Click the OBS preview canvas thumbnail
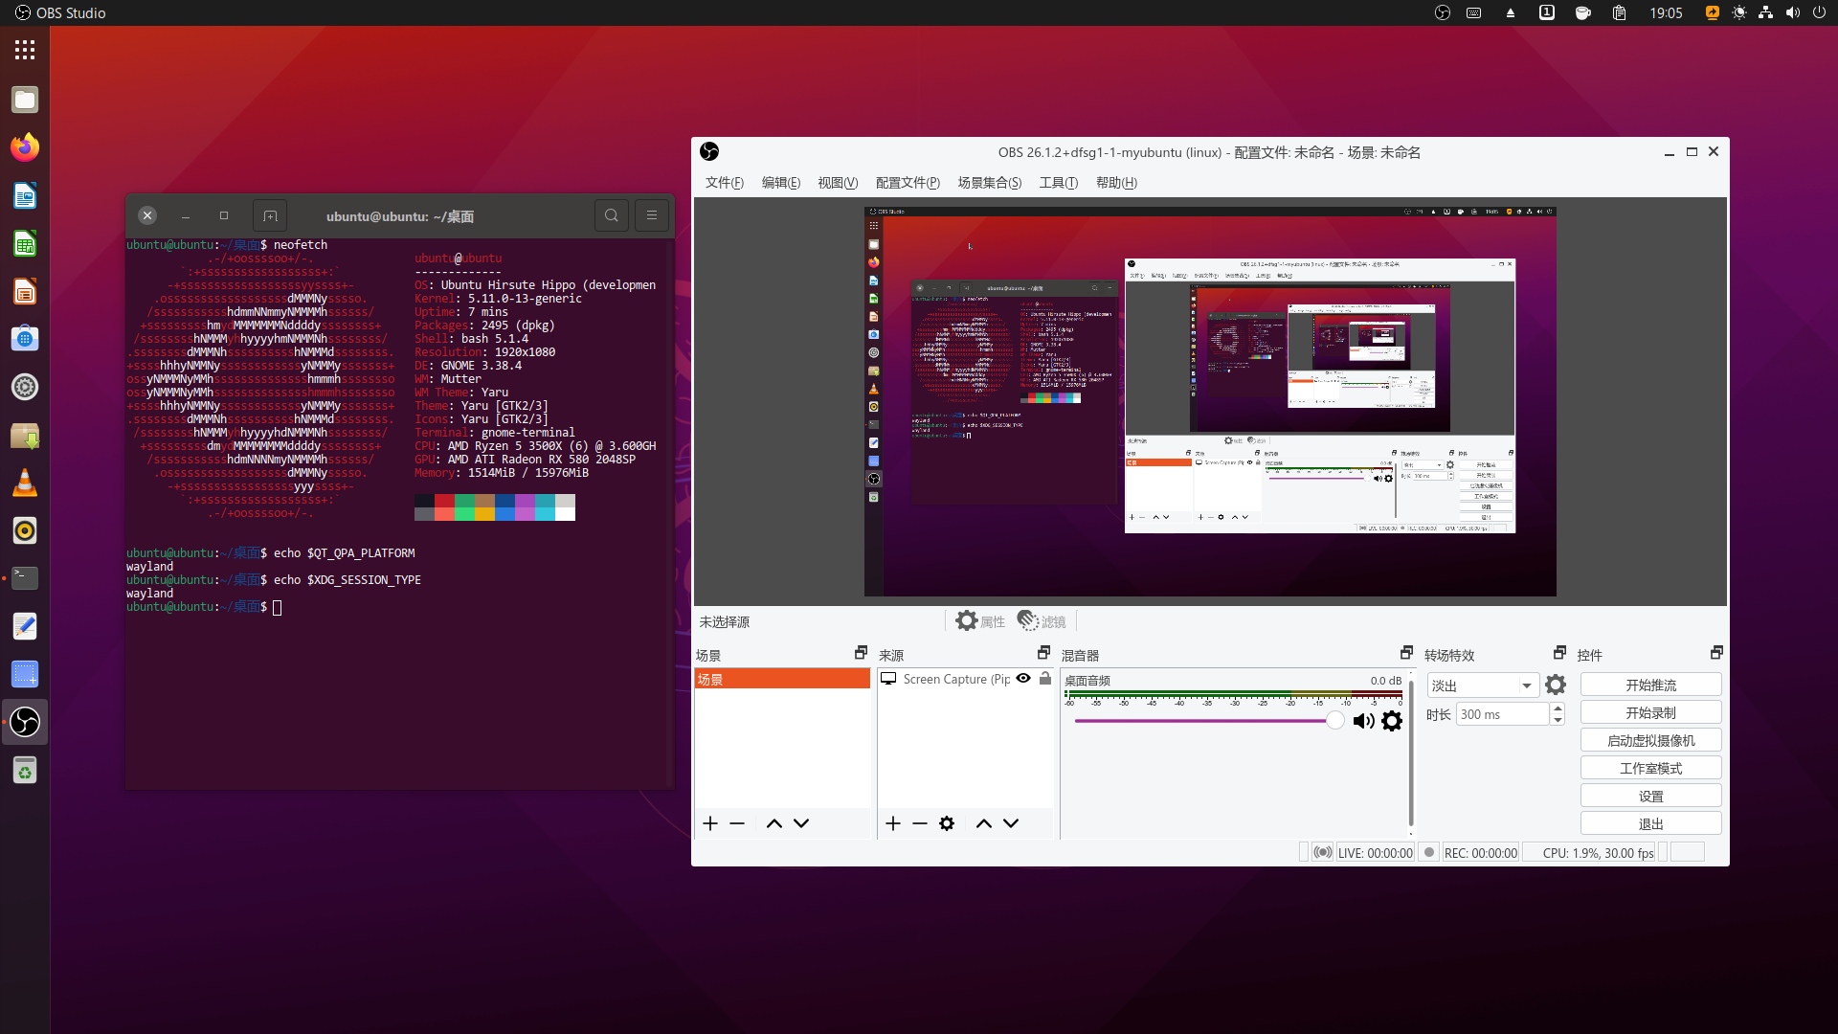Screen dimensions: 1838x1034 click(1210, 401)
